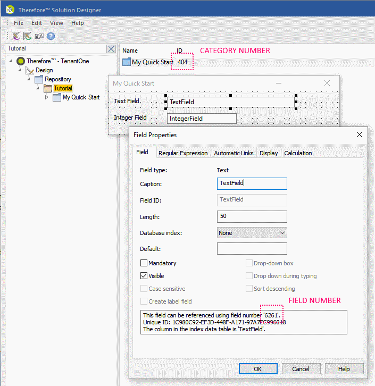Select the Therefore TenantOne root node icon
This screenshot has height=386, width=375.
click(x=21, y=61)
